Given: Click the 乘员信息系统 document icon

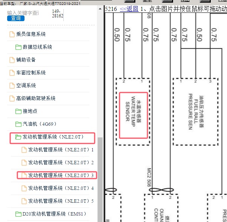Looking at the screenshot, I should (x=12, y=34).
